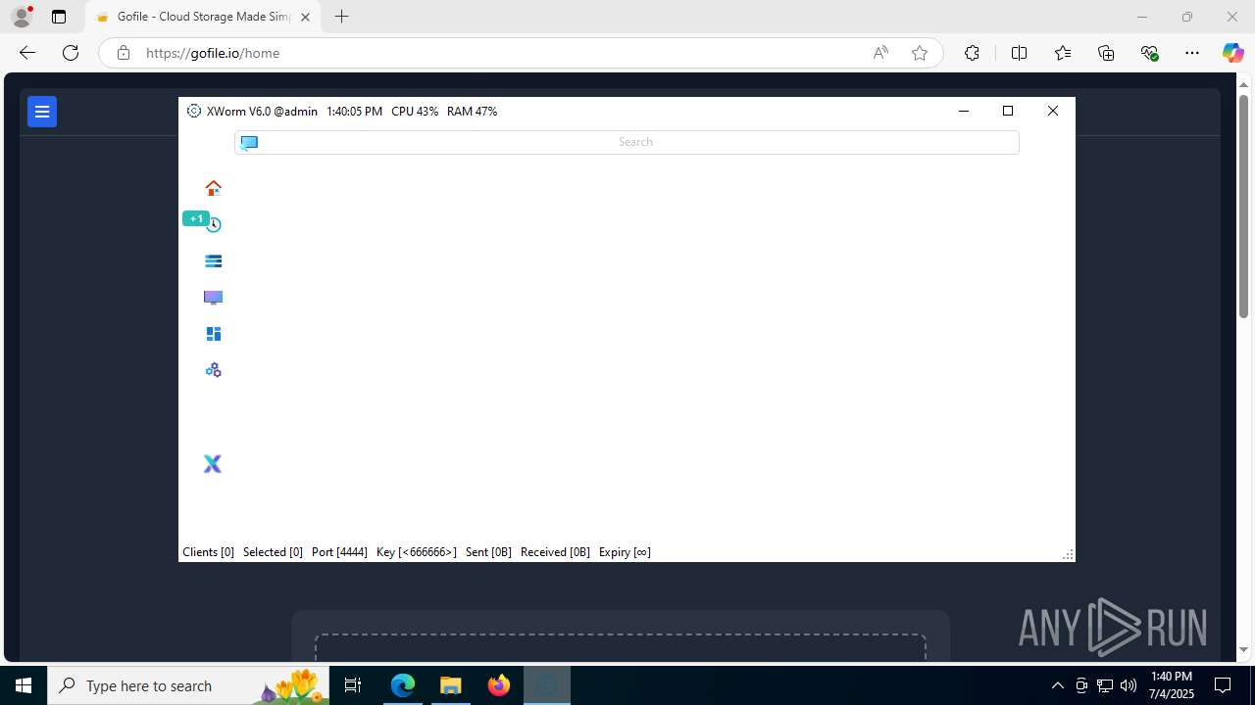
Task: Open the clock logs icon with +1 badge
Action: point(213,224)
